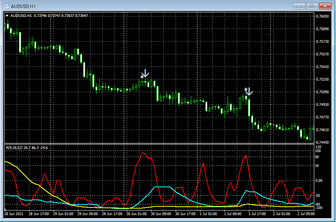The image size is (336, 222).
Task: Click price level 0.74450 on scale
Action: click(323, 142)
